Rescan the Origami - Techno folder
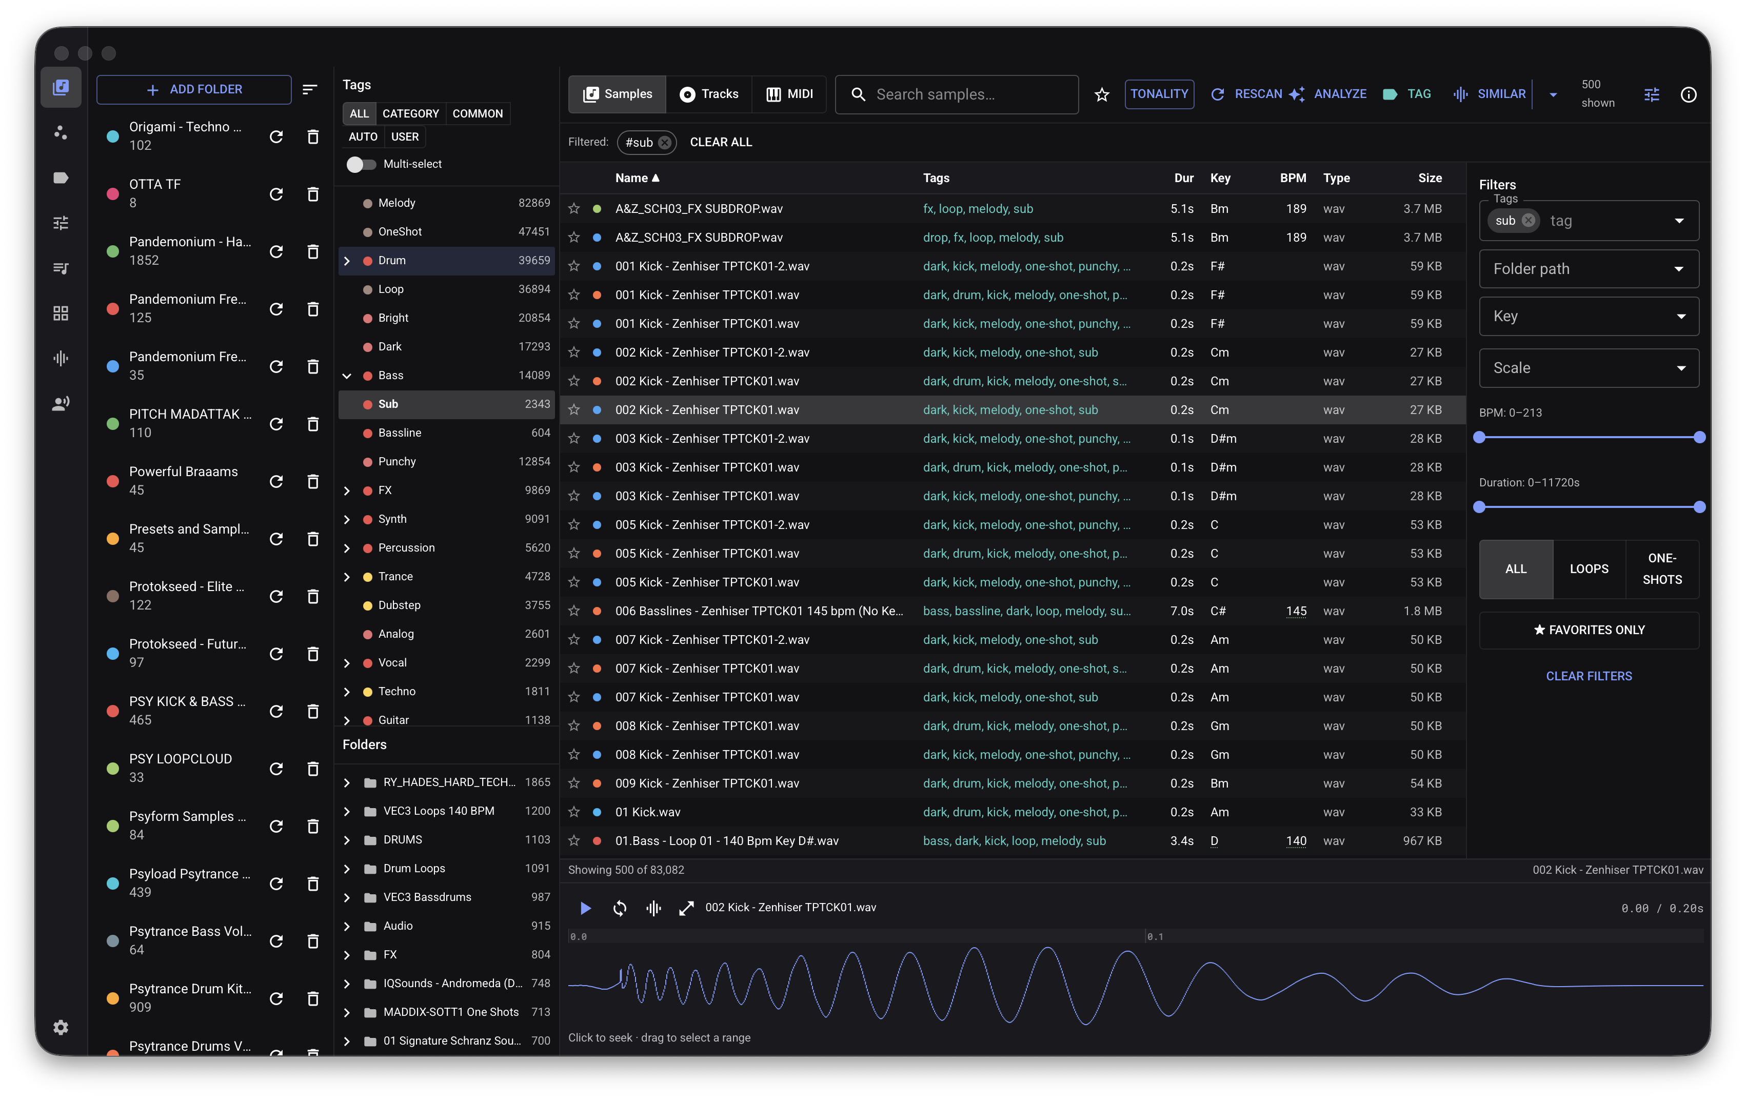The image size is (1746, 1099). pos(276,136)
